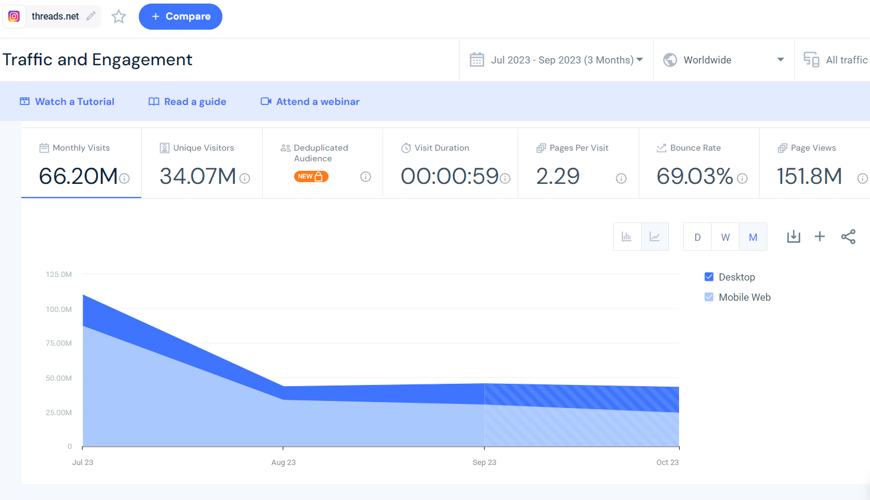This screenshot has height=500, width=870.
Task: Click info icon beside Deduplicated Audience
Action: 365,177
